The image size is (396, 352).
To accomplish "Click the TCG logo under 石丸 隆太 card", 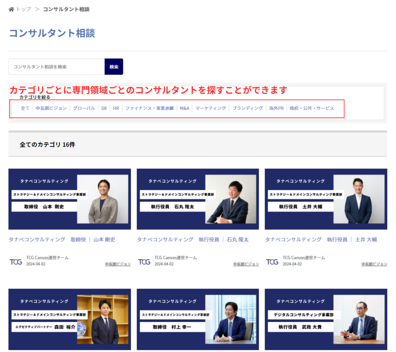I will coord(144,262).
